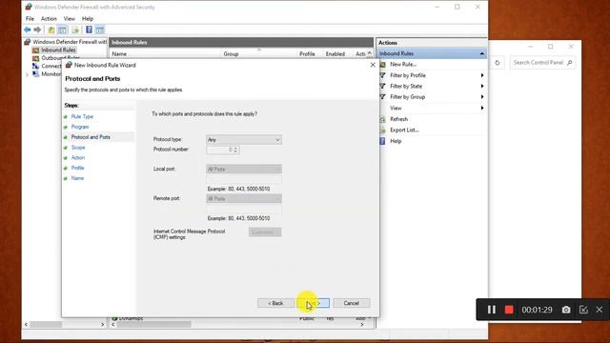Go to the Scope wizard step
The image size is (610, 343).
(x=78, y=148)
